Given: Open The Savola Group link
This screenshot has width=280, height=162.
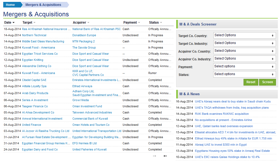Looking at the screenshot, I should [84, 48].
